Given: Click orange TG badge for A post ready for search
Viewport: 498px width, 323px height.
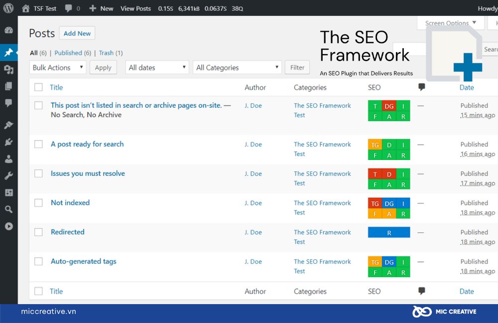Looking at the screenshot, I should click(x=375, y=145).
